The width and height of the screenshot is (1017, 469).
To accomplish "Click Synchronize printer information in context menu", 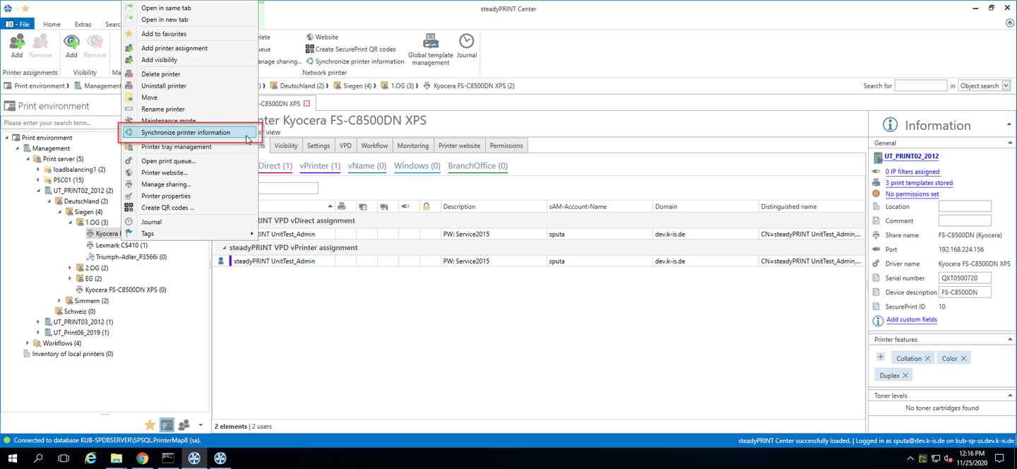I will pos(189,132).
